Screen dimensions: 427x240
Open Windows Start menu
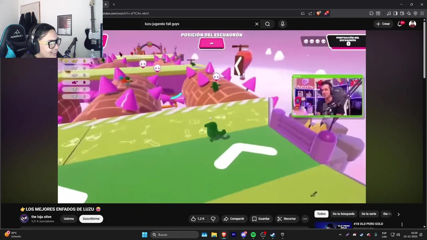point(144,235)
